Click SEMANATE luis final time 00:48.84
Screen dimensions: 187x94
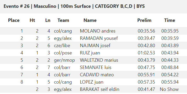(x=170, y=67)
